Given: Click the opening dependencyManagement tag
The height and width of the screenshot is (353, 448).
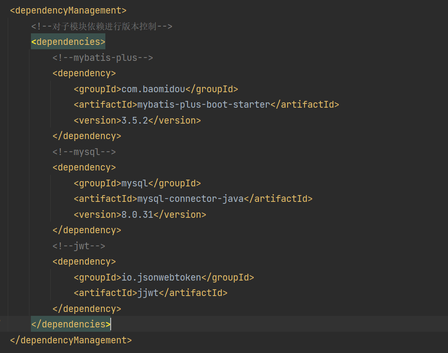Looking at the screenshot, I should (68, 10).
